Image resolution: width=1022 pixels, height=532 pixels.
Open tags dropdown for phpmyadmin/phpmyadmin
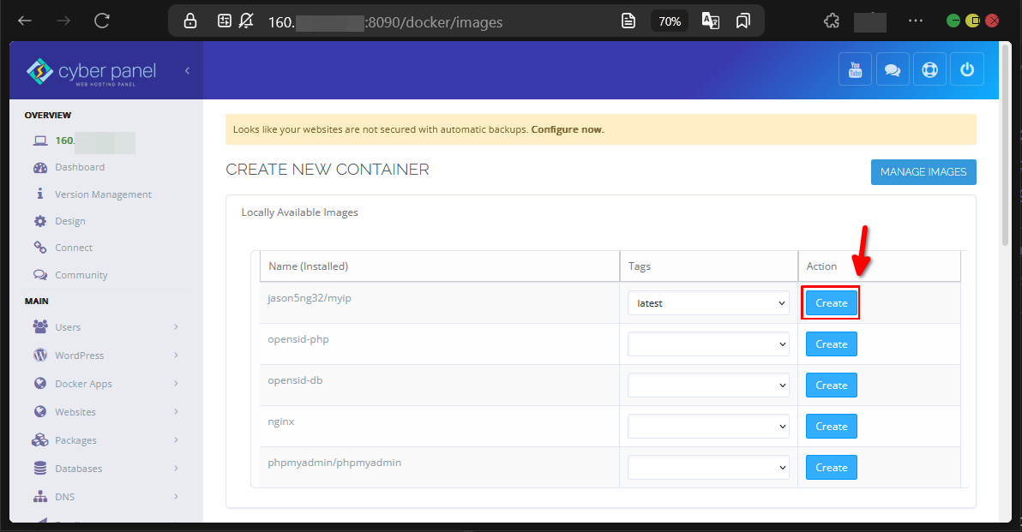point(708,468)
